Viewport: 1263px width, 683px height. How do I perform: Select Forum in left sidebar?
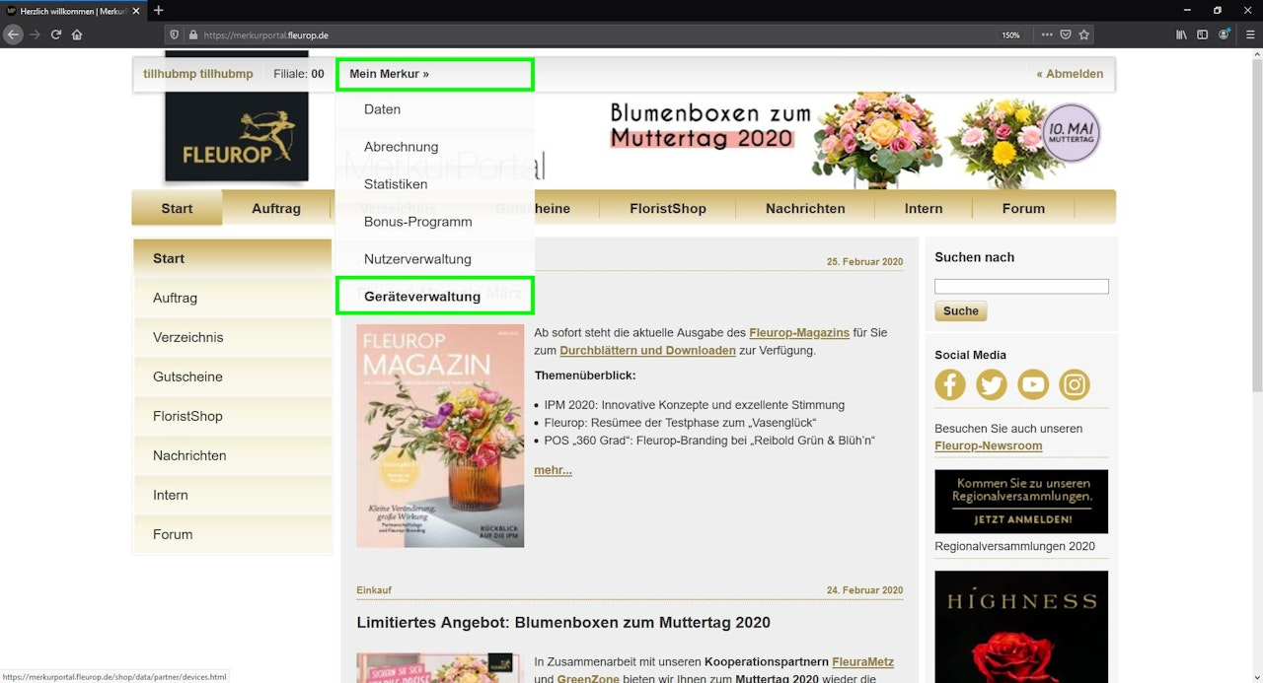[233, 534]
